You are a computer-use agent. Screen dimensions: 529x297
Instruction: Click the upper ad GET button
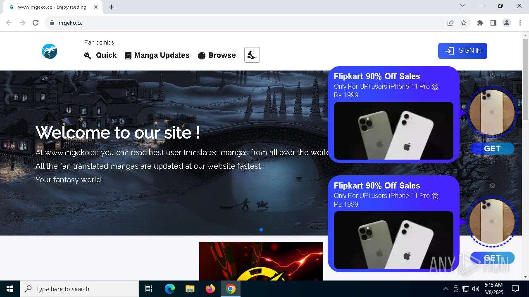coord(492,148)
